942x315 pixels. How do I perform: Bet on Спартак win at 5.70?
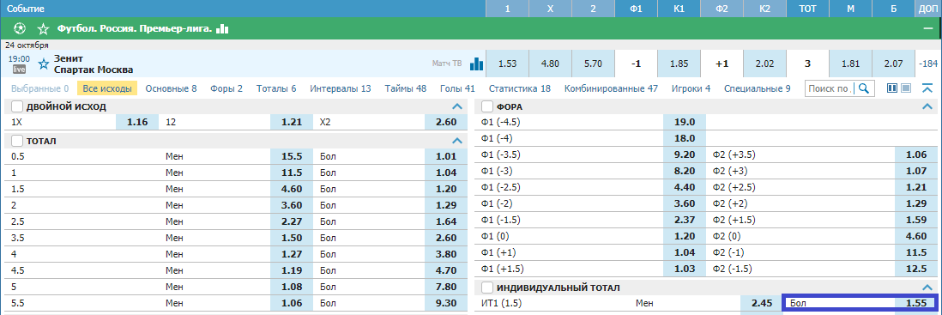coord(593,64)
